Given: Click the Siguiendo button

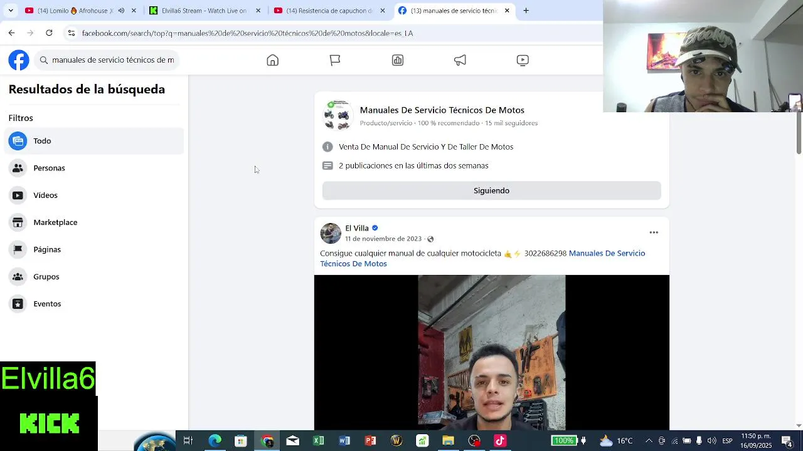Looking at the screenshot, I should coord(491,190).
